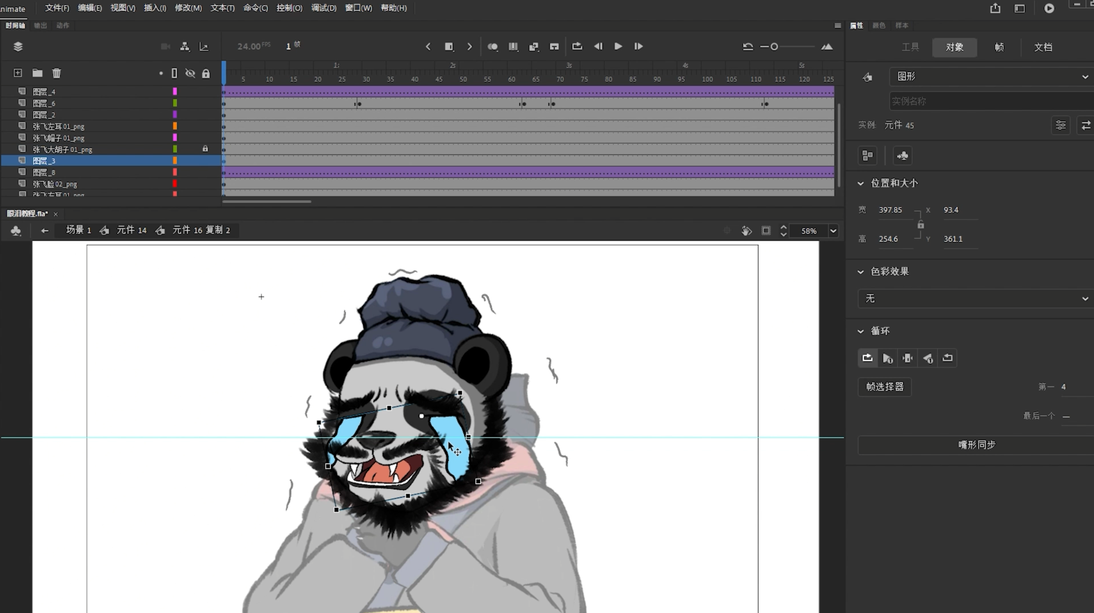This screenshot has width=1094, height=613.
Task: Collapse the 循环 section
Action: (861, 332)
